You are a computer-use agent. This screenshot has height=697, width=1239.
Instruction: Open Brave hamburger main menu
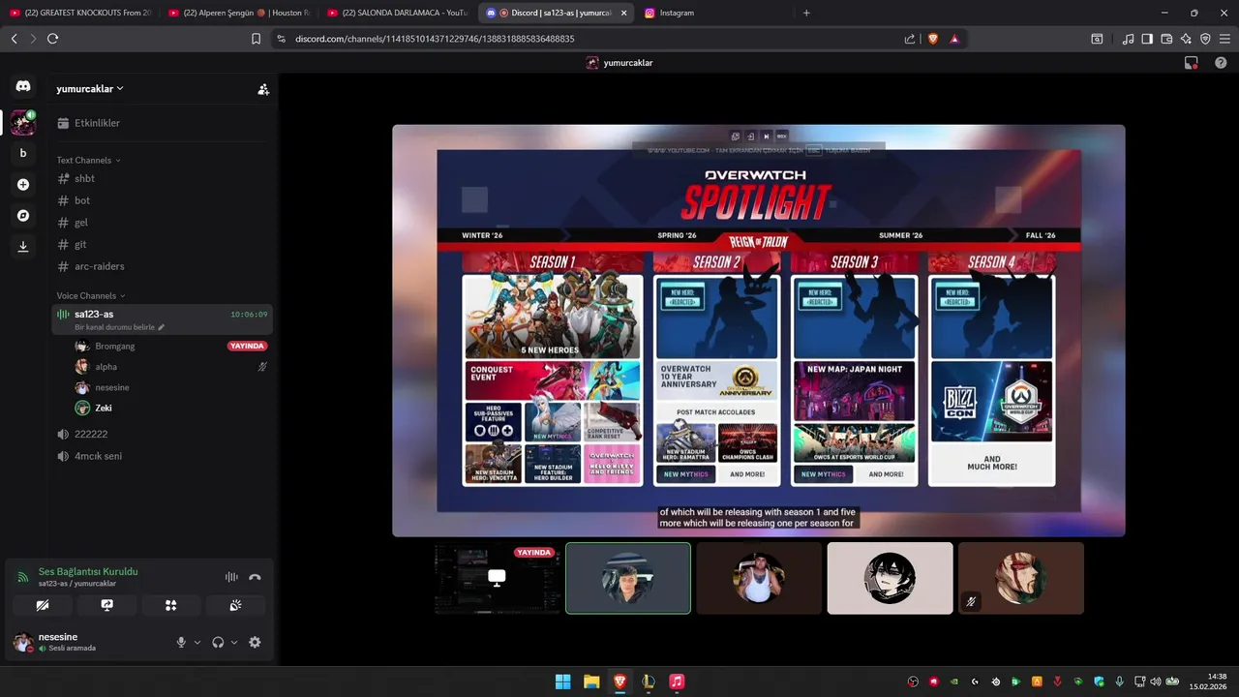point(1224,39)
